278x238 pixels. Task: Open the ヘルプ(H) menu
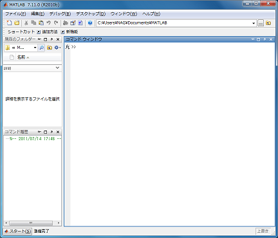(x=151, y=14)
